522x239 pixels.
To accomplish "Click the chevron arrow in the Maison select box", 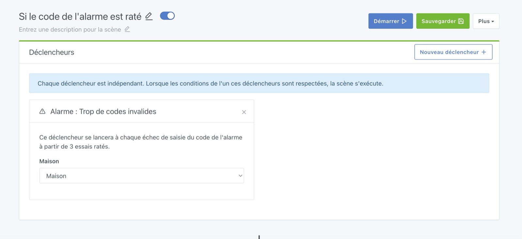I will point(240,176).
